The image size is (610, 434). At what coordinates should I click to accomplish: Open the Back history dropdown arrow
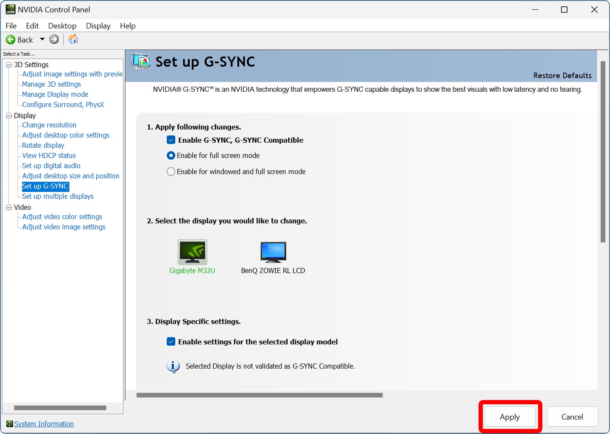click(42, 39)
